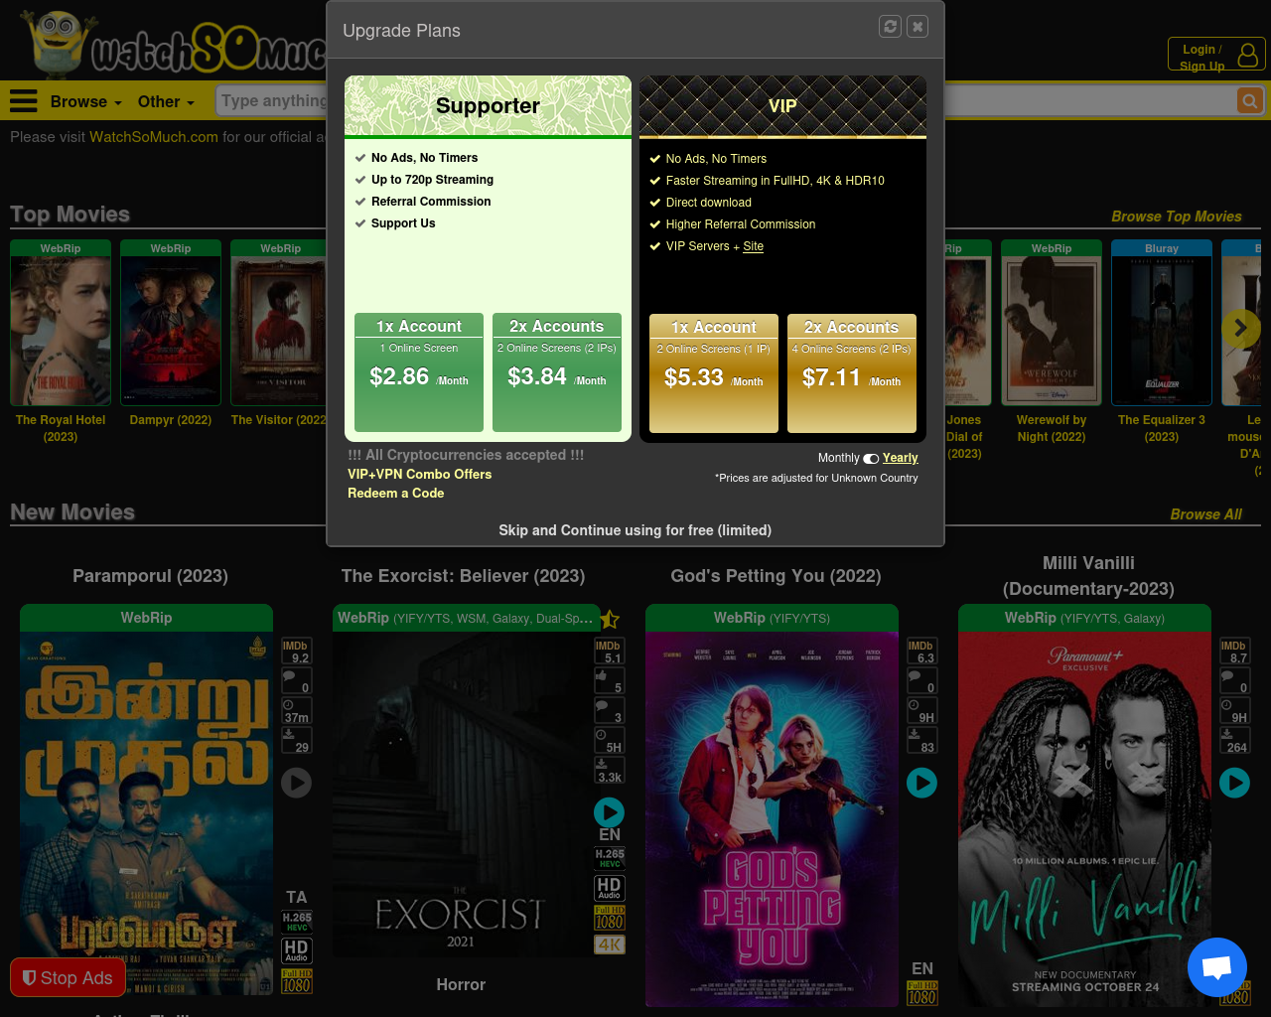The height and width of the screenshot is (1017, 1271).
Task: Click the user profile icon
Action: (x=1248, y=56)
